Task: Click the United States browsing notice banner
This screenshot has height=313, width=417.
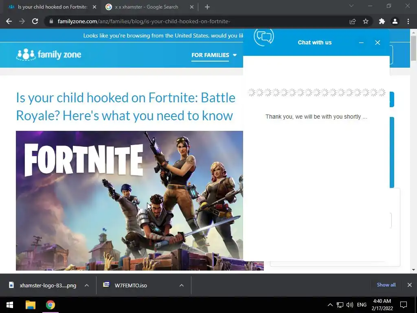Action: 163,36
